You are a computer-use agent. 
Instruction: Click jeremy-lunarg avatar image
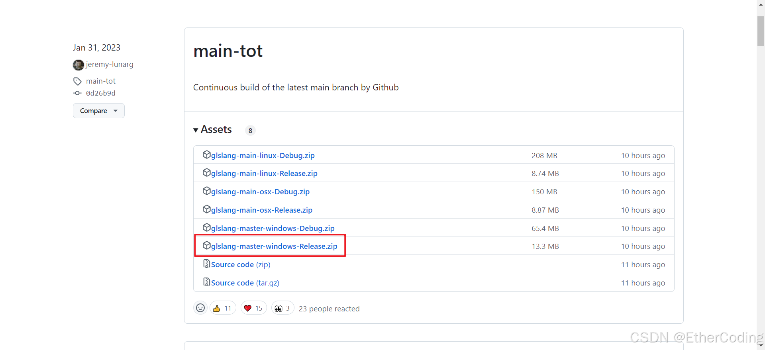coord(78,65)
